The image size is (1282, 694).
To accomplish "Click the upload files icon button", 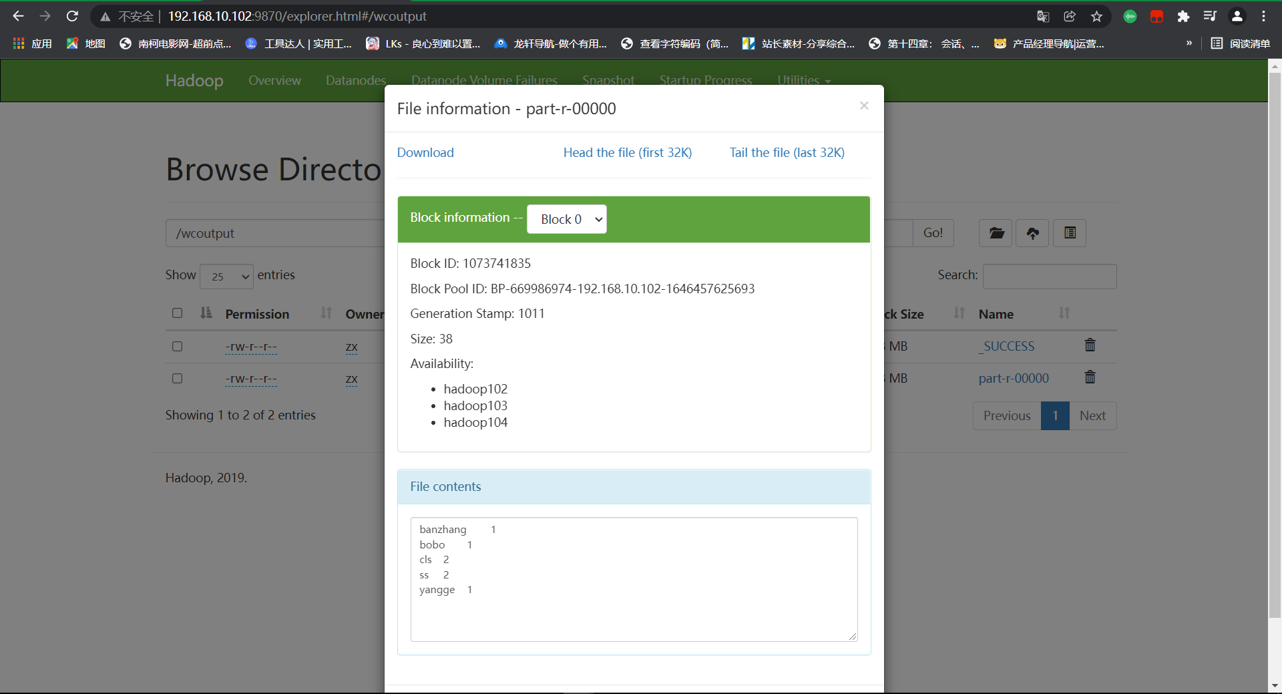I will pyautogui.click(x=1032, y=233).
